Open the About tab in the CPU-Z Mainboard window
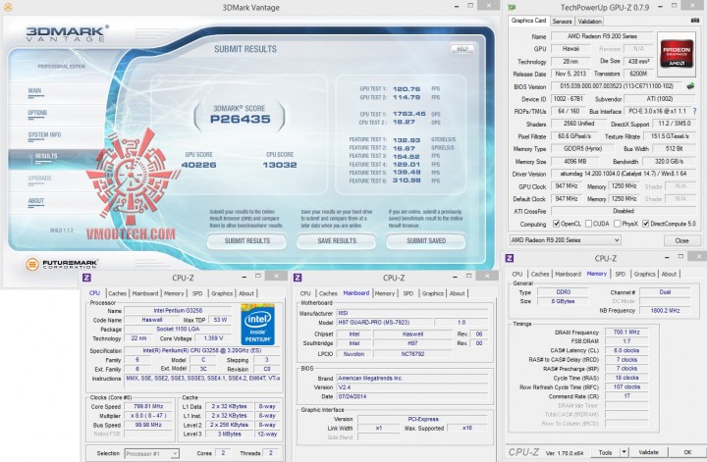The width and height of the screenshot is (707, 462). tap(458, 293)
